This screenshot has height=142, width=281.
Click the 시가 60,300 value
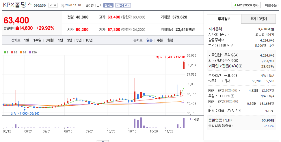point(82,29)
